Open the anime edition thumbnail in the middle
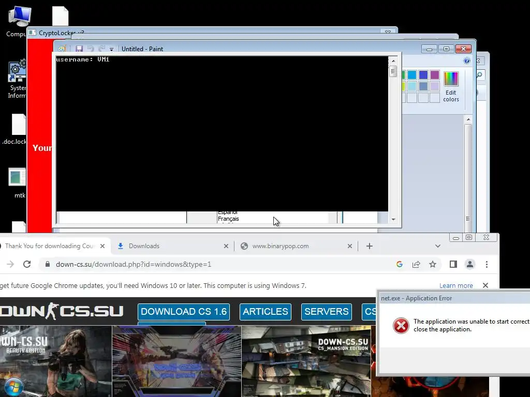Image resolution: width=530 pixels, height=397 pixels. pyautogui.click(x=177, y=361)
